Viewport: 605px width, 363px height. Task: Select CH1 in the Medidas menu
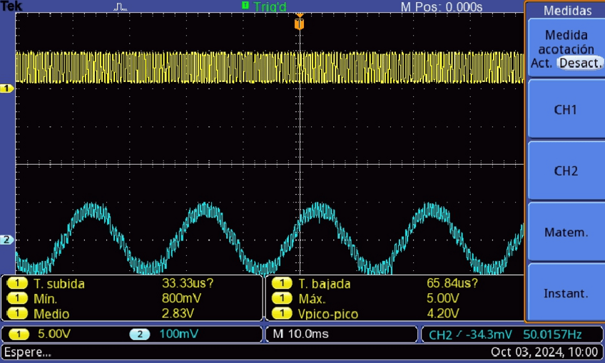pos(565,110)
